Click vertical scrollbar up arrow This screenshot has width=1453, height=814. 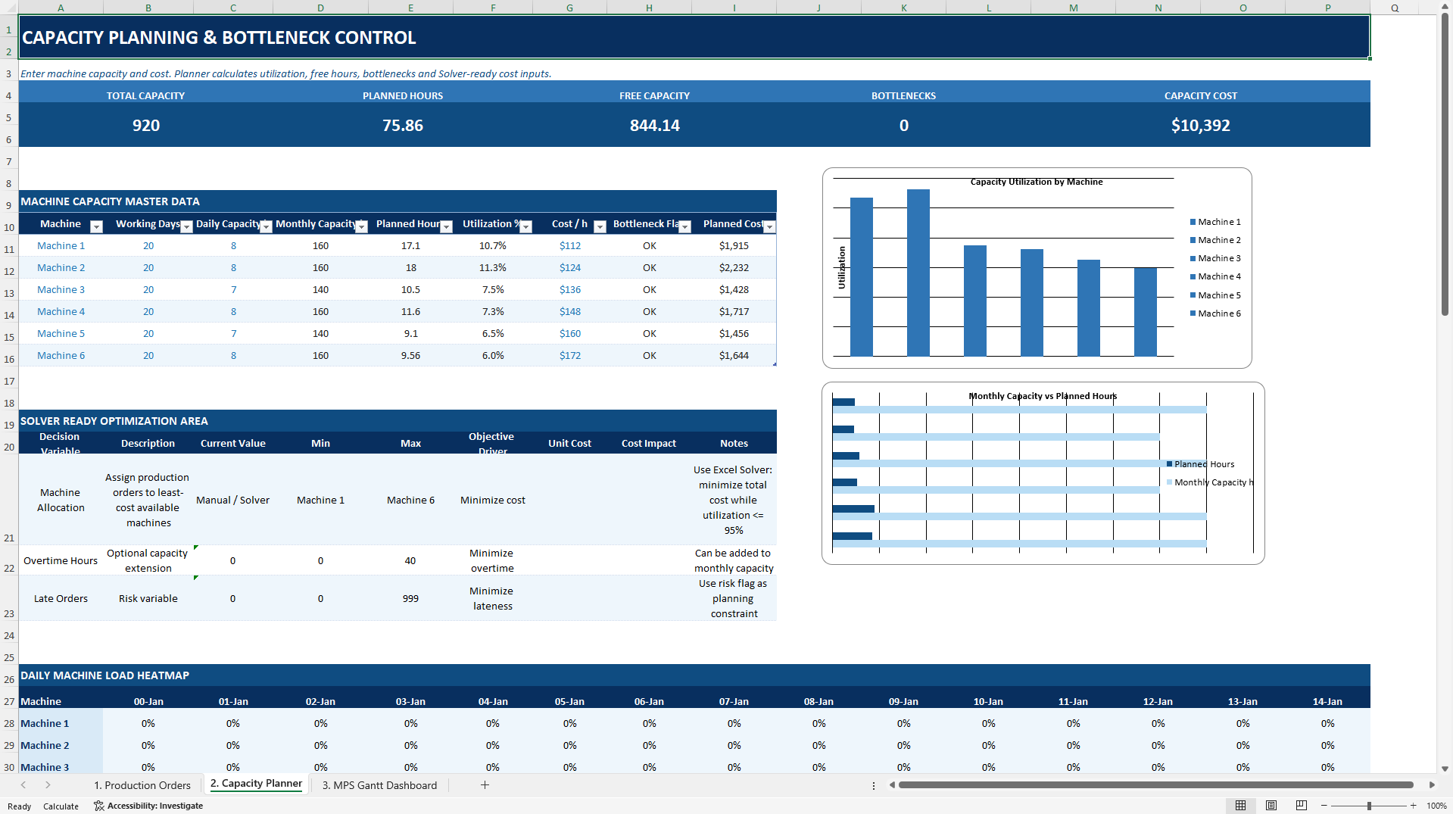click(x=1445, y=6)
